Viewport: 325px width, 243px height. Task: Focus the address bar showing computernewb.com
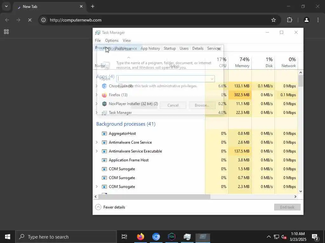tap(159, 20)
